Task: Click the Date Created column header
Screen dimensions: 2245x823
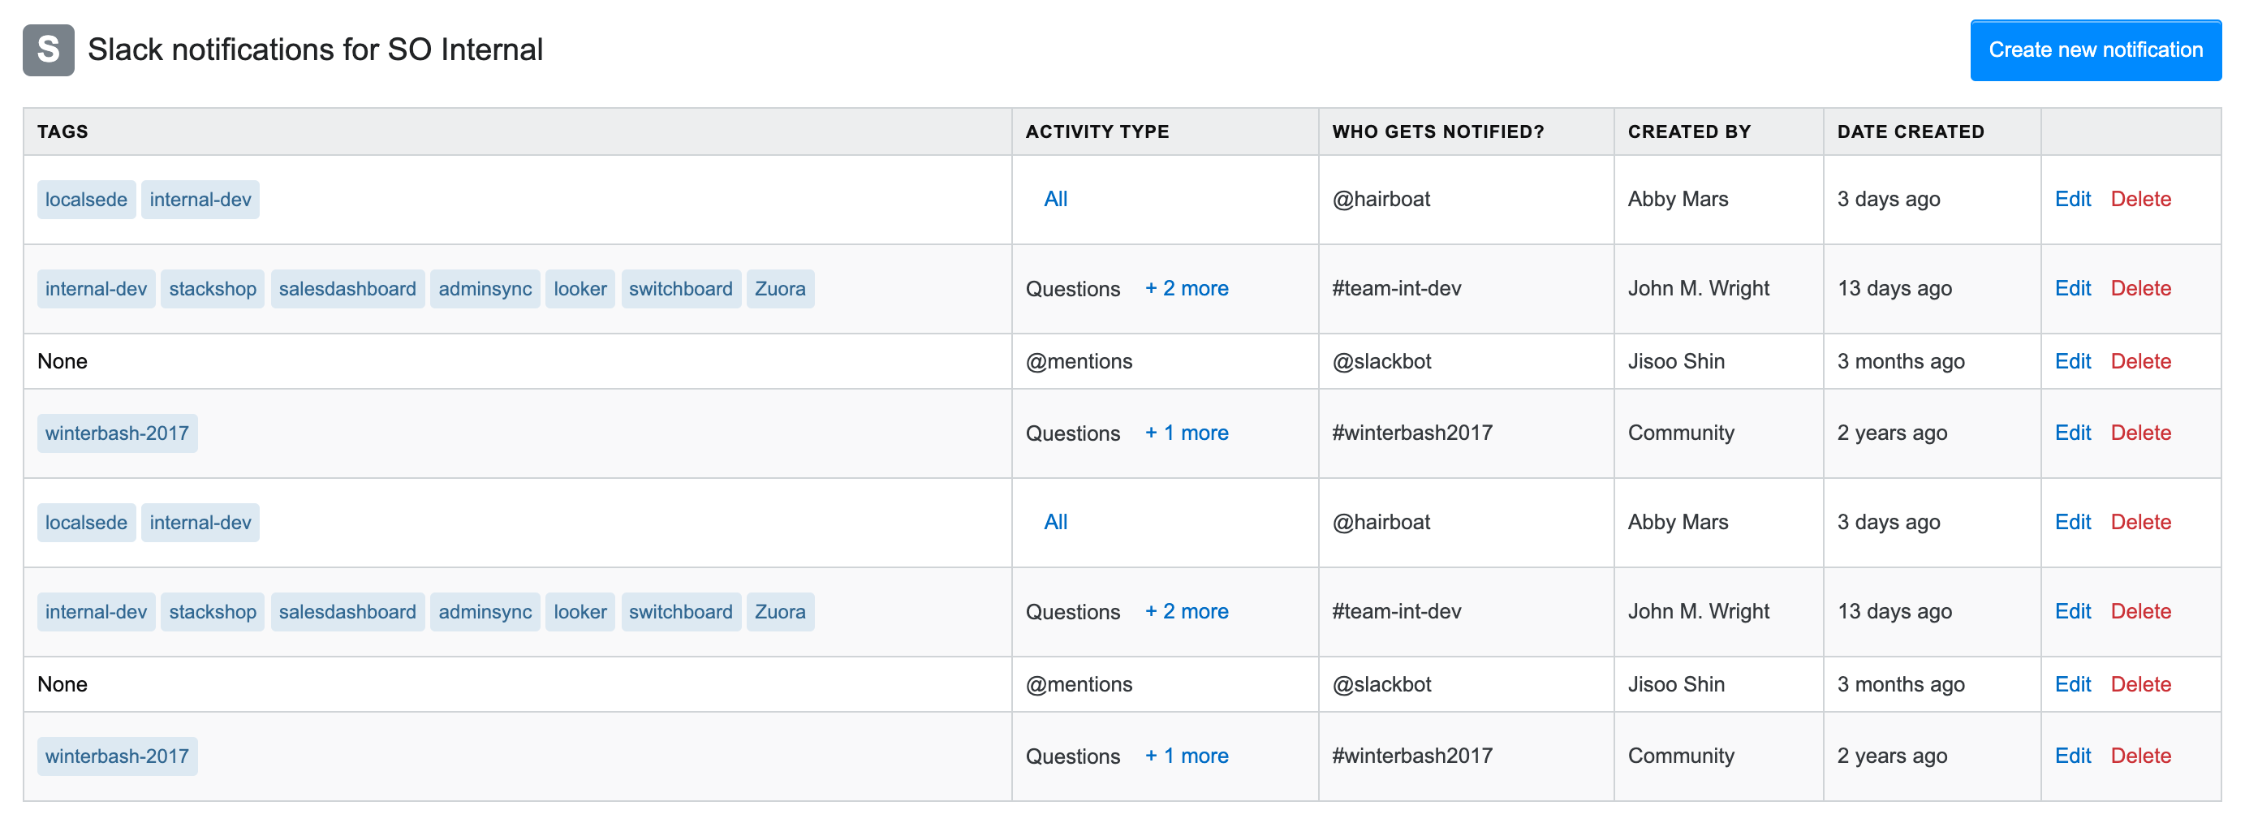Action: [1911, 131]
